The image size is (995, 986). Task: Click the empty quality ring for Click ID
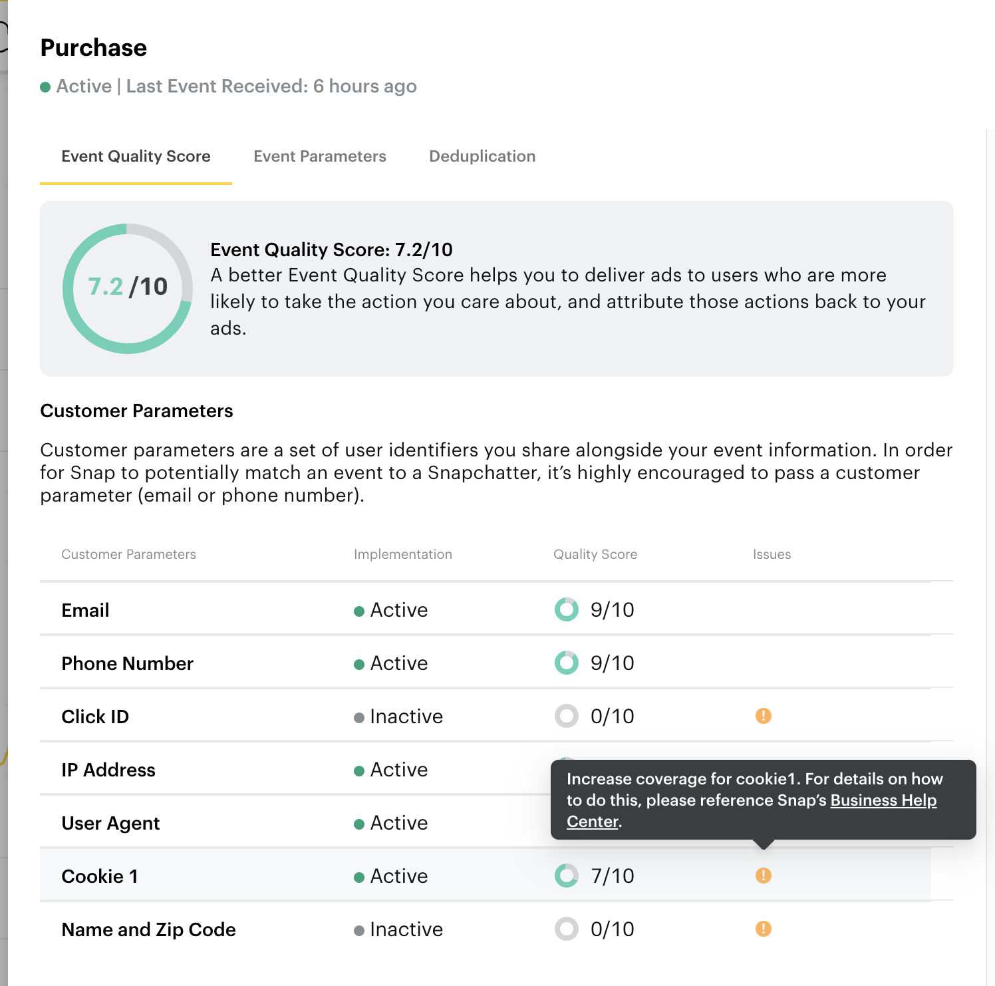pyautogui.click(x=566, y=716)
